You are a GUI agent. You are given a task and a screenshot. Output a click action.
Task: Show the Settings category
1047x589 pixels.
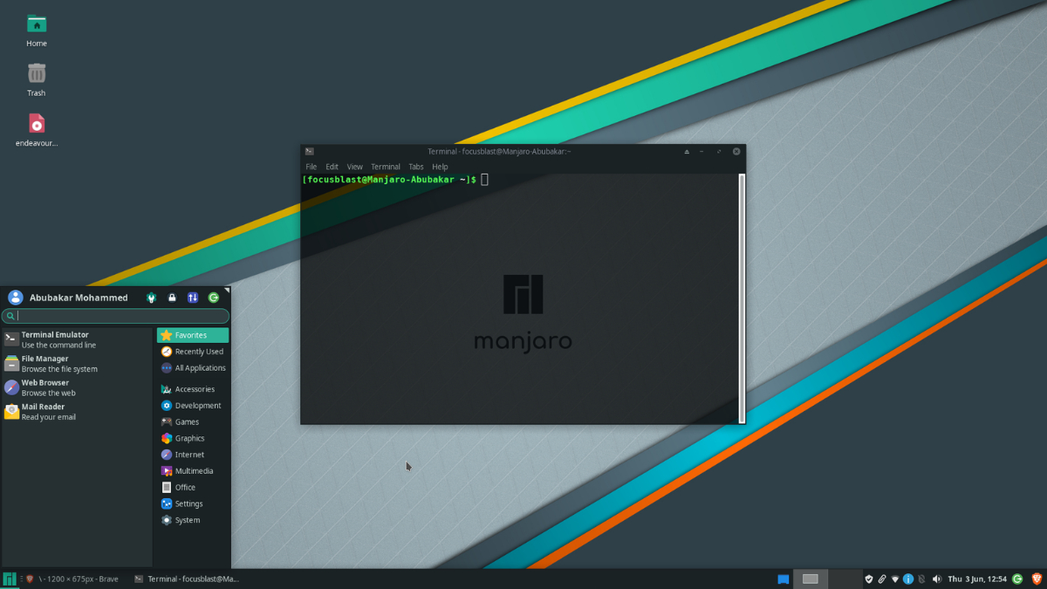[x=193, y=503]
